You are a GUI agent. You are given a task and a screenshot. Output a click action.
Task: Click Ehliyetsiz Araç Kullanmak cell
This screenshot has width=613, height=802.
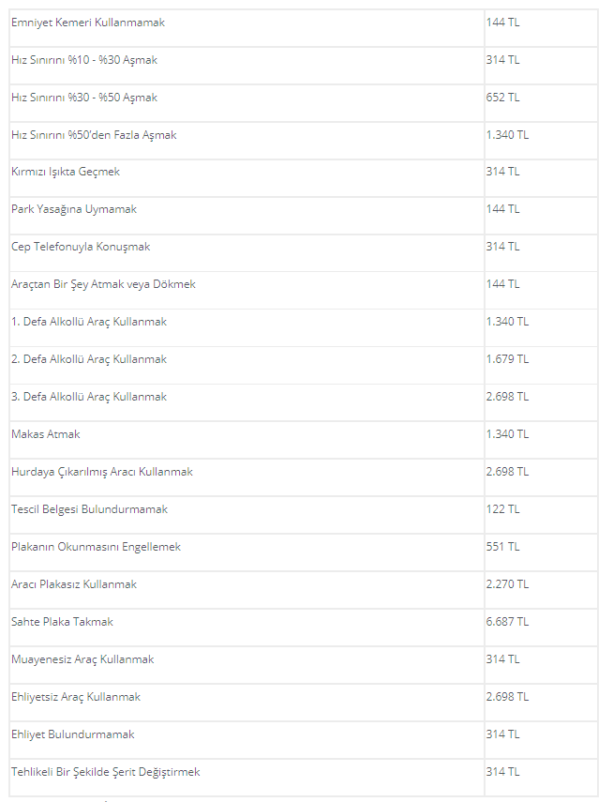[247, 703]
